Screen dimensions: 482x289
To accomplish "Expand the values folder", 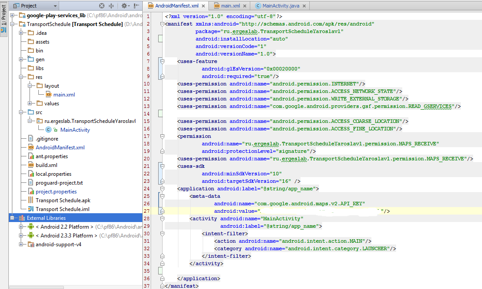I will 30,104.
